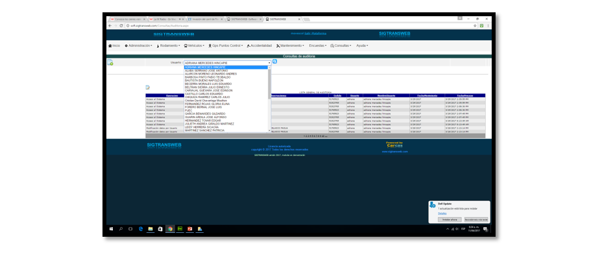589x264 pixels.
Task: Open the Ayuda dropdown menu
Action: (362, 46)
